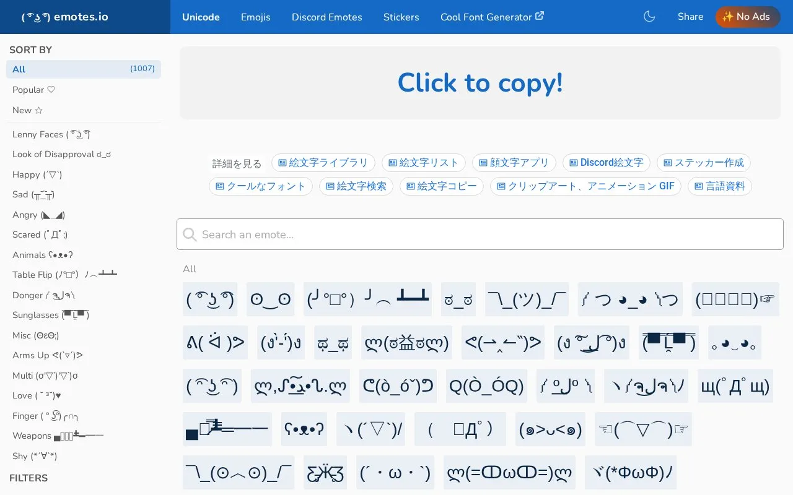Choose the Table Flip category
Image resolution: width=793 pixels, height=495 pixels.
(84, 275)
